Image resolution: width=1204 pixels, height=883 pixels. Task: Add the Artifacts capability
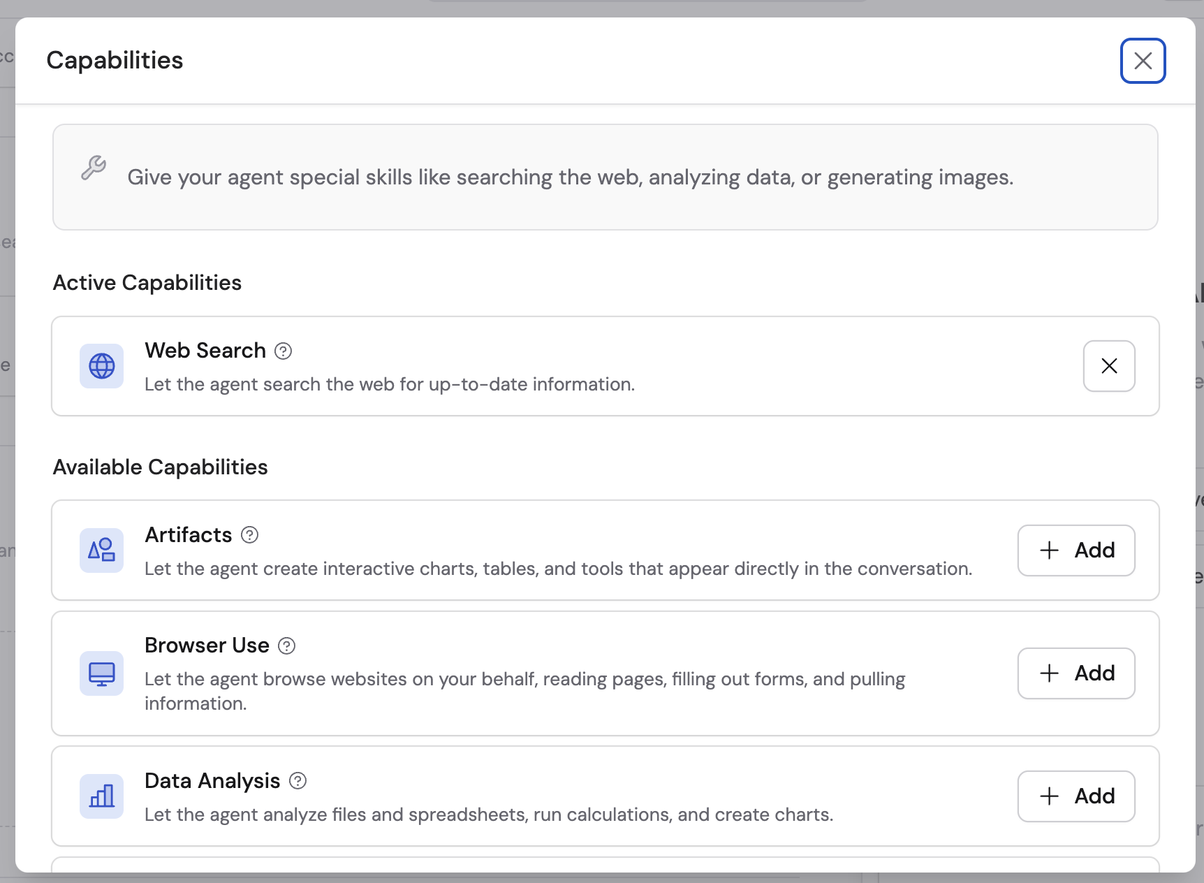(1076, 550)
